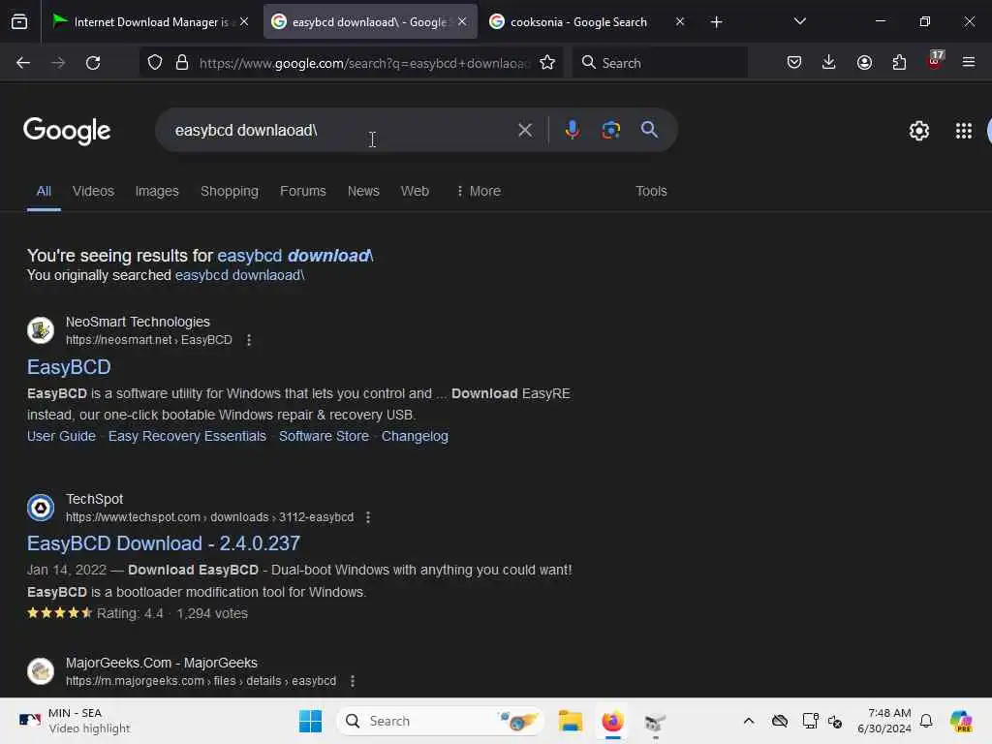
Task: Select the News results tab
Action: [x=363, y=191]
